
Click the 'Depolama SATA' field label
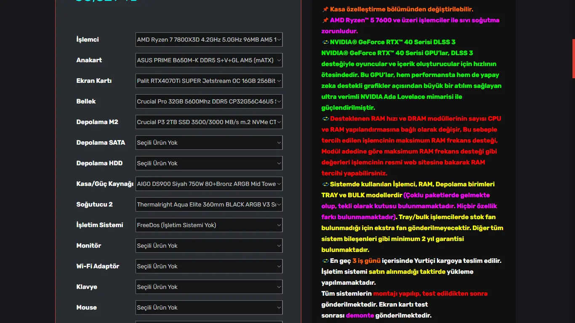(101, 143)
